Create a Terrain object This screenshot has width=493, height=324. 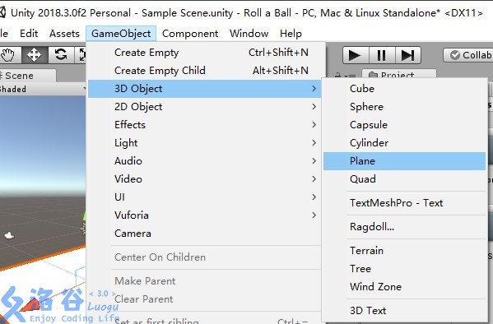(404, 251)
